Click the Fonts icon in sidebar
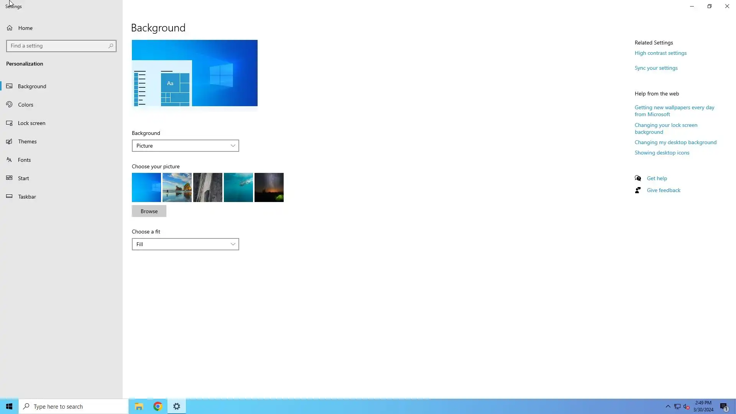This screenshot has width=736, height=414. 9,160
